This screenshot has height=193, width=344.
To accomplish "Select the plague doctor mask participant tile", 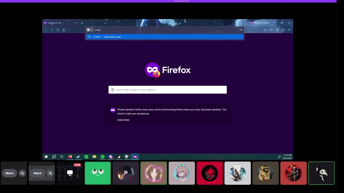I will click(321, 173).
